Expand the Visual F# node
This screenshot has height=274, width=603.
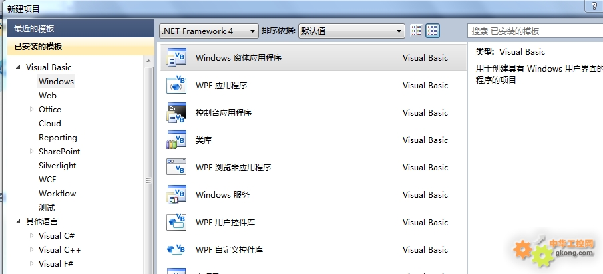click(x=31, y=263)
